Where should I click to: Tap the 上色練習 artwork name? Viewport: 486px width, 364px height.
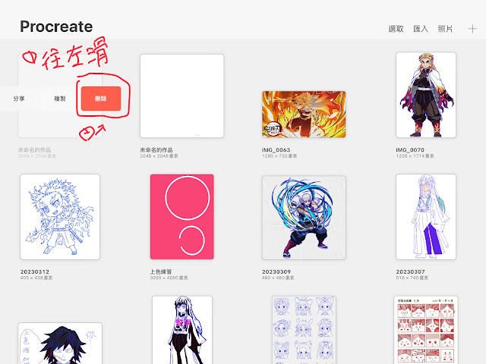pyautogui.click(x=161, y=271)
